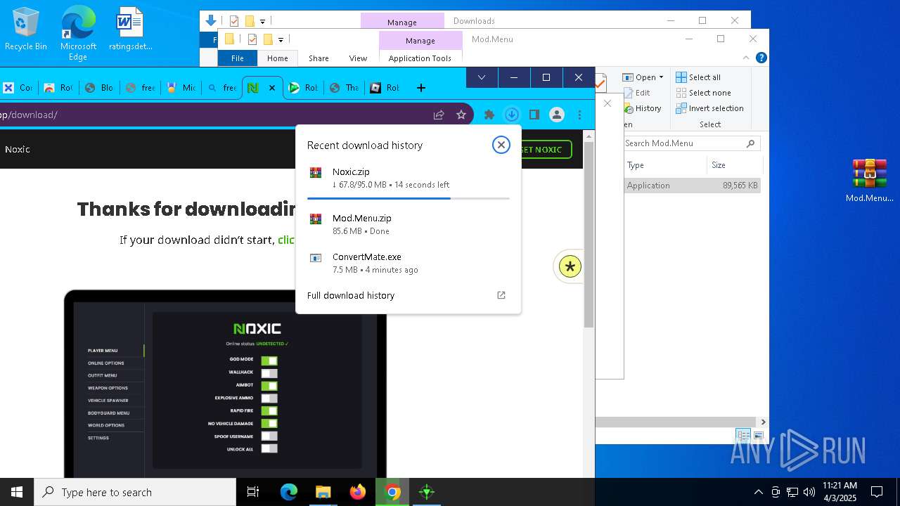900x506 pixels.
Task: Open the Windows Start menu
Action: click(x=17, y=492)
